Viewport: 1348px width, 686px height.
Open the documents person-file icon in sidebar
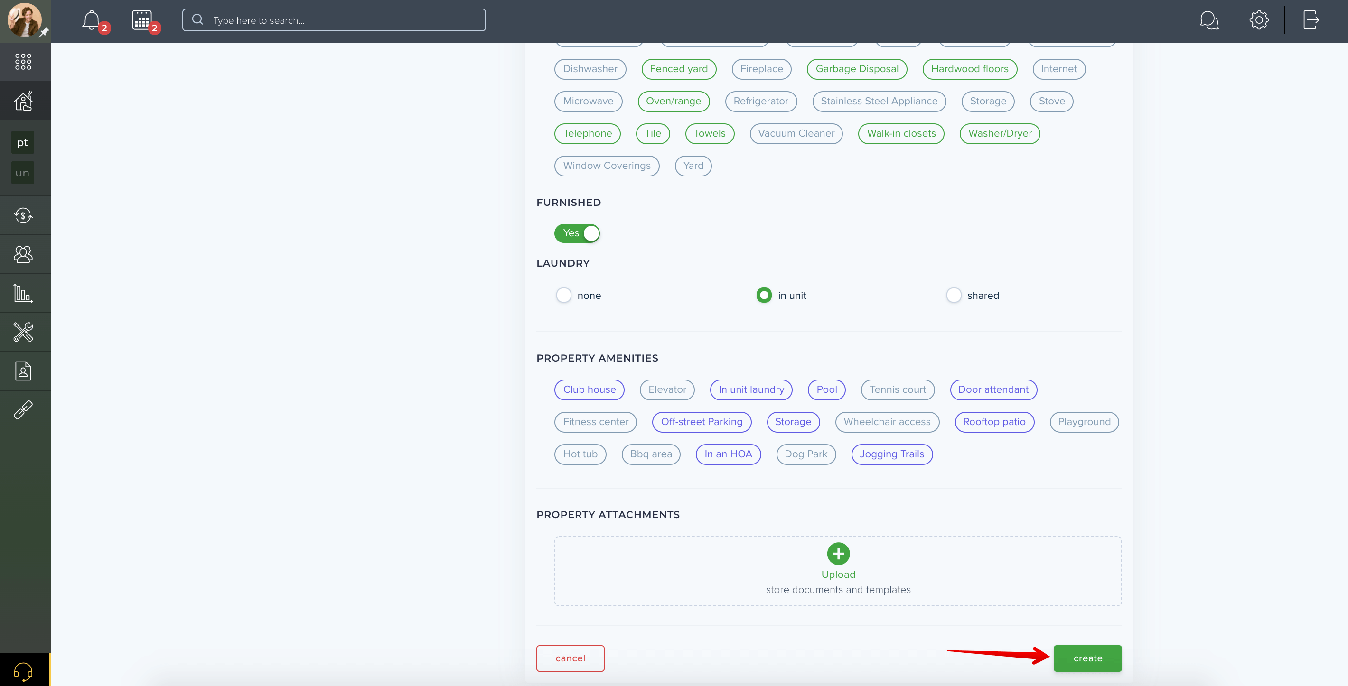click(x=23, y=371)
